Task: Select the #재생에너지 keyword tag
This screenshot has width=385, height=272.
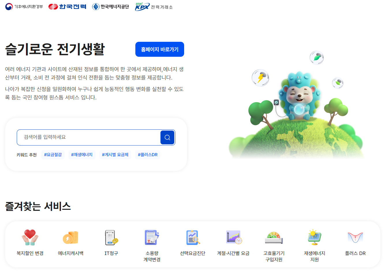Action: pos(82,155)
